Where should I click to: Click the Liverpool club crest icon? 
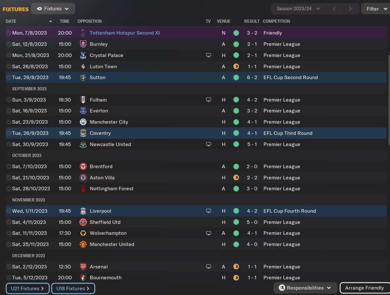tap(83, 211)
